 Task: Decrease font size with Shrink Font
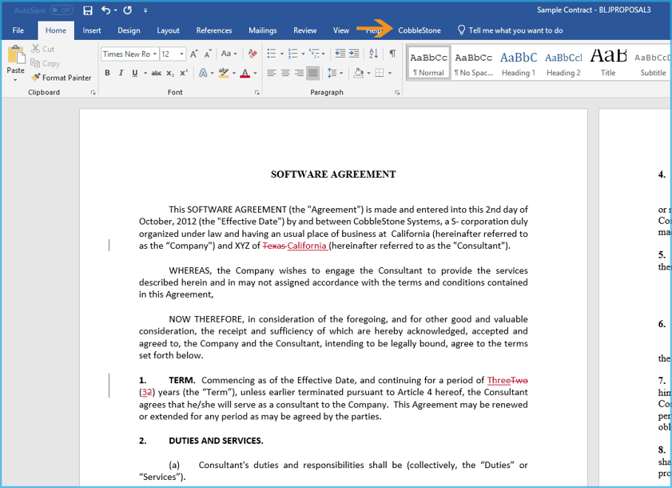[x=208, y=54]
